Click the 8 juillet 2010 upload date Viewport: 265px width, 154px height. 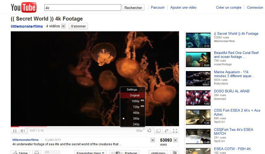(x=53, y=140)
